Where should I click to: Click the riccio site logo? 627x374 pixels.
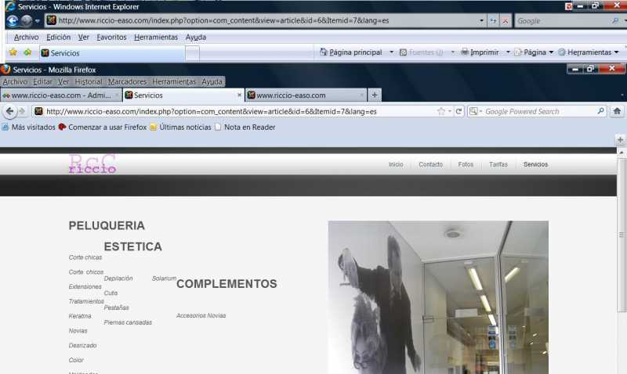[92, 164]
